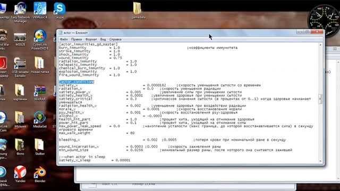Click the power_hit_part parameter text
The height and width of the screenshot is (191, 340).
pyautogui.click(x=74, y=123)
